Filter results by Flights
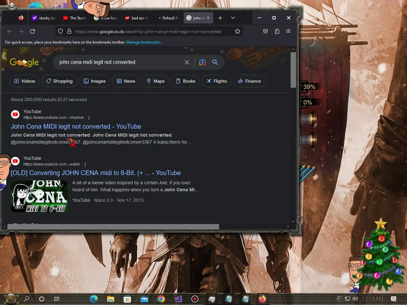Viewport: 407px width, 305px height. click(x=217, y=81)
